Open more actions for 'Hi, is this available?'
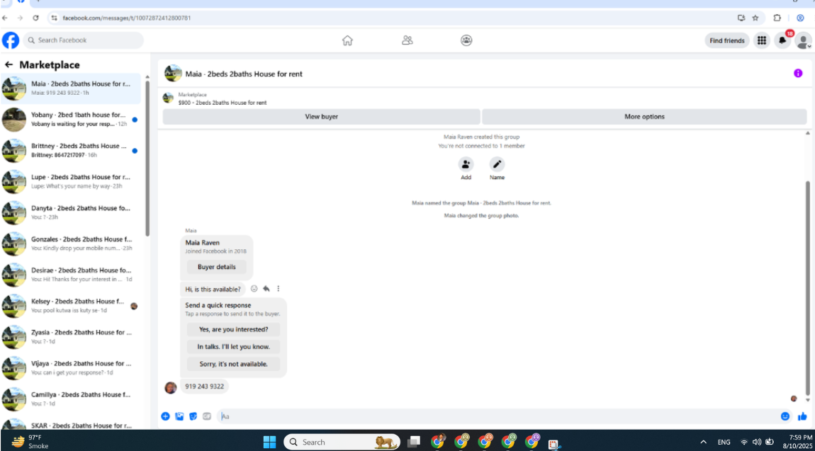 (278, 289)
